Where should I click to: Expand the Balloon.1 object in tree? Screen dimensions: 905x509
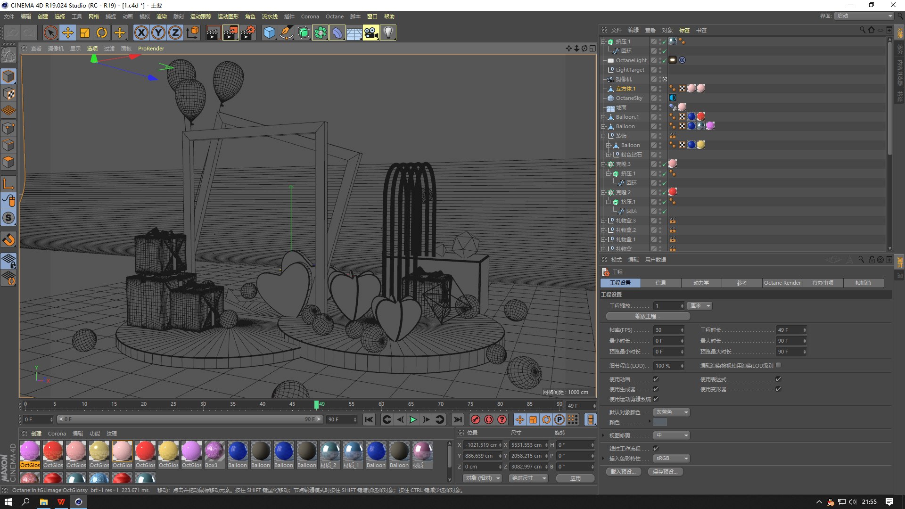(603, 117)
